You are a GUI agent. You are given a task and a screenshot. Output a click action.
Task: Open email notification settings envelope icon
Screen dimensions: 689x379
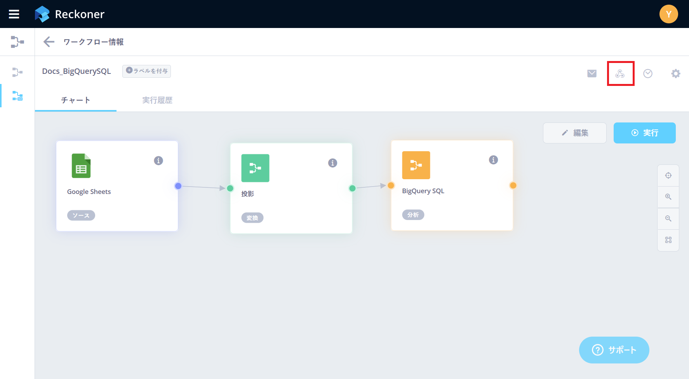[x=592, y=73]
